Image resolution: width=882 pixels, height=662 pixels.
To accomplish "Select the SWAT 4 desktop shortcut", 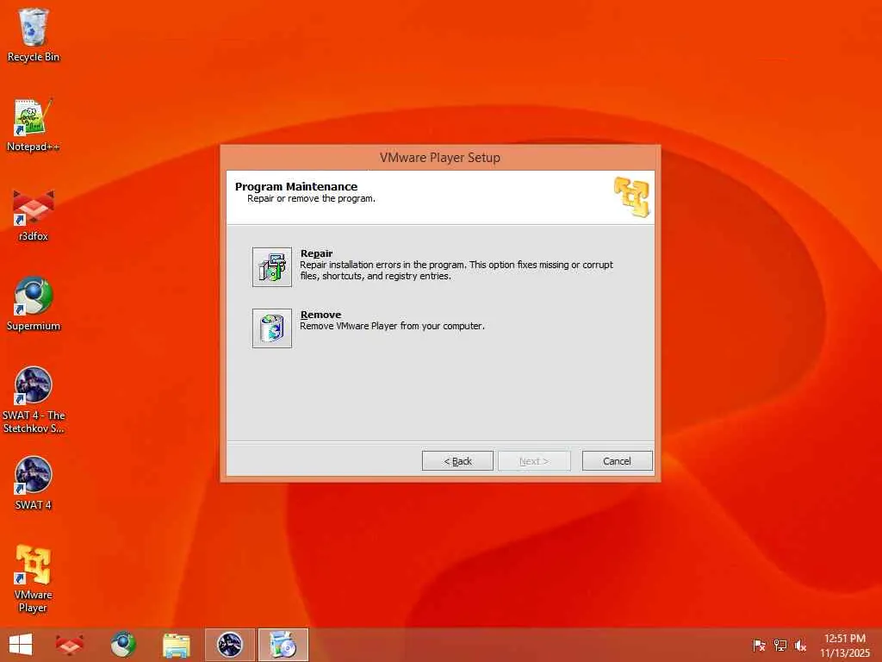I will [x=34, y=483].
